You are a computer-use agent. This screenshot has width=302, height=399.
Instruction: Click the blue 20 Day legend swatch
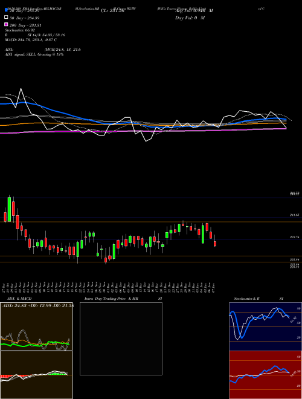pos(6,10)
